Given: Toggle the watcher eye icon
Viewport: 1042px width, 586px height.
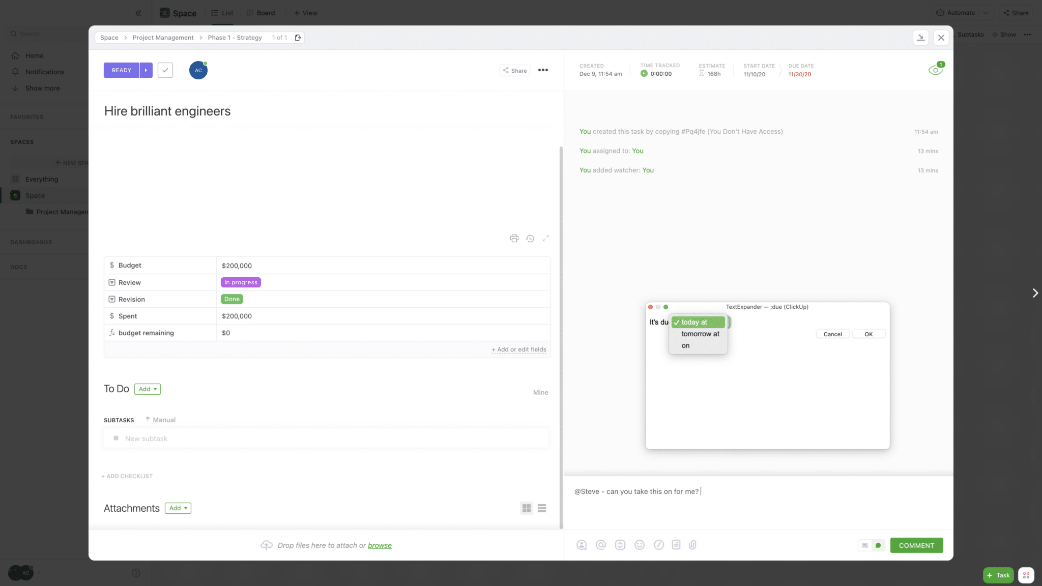Looking at the screenshot, I should click(x=936, y=70).
